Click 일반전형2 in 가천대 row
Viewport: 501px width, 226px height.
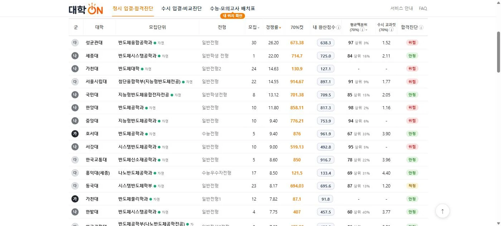click(x=211, y=69)
